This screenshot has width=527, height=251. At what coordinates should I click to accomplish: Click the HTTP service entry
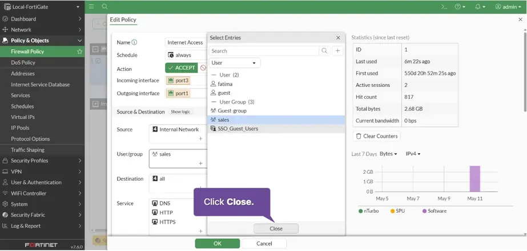pos(163,213)
